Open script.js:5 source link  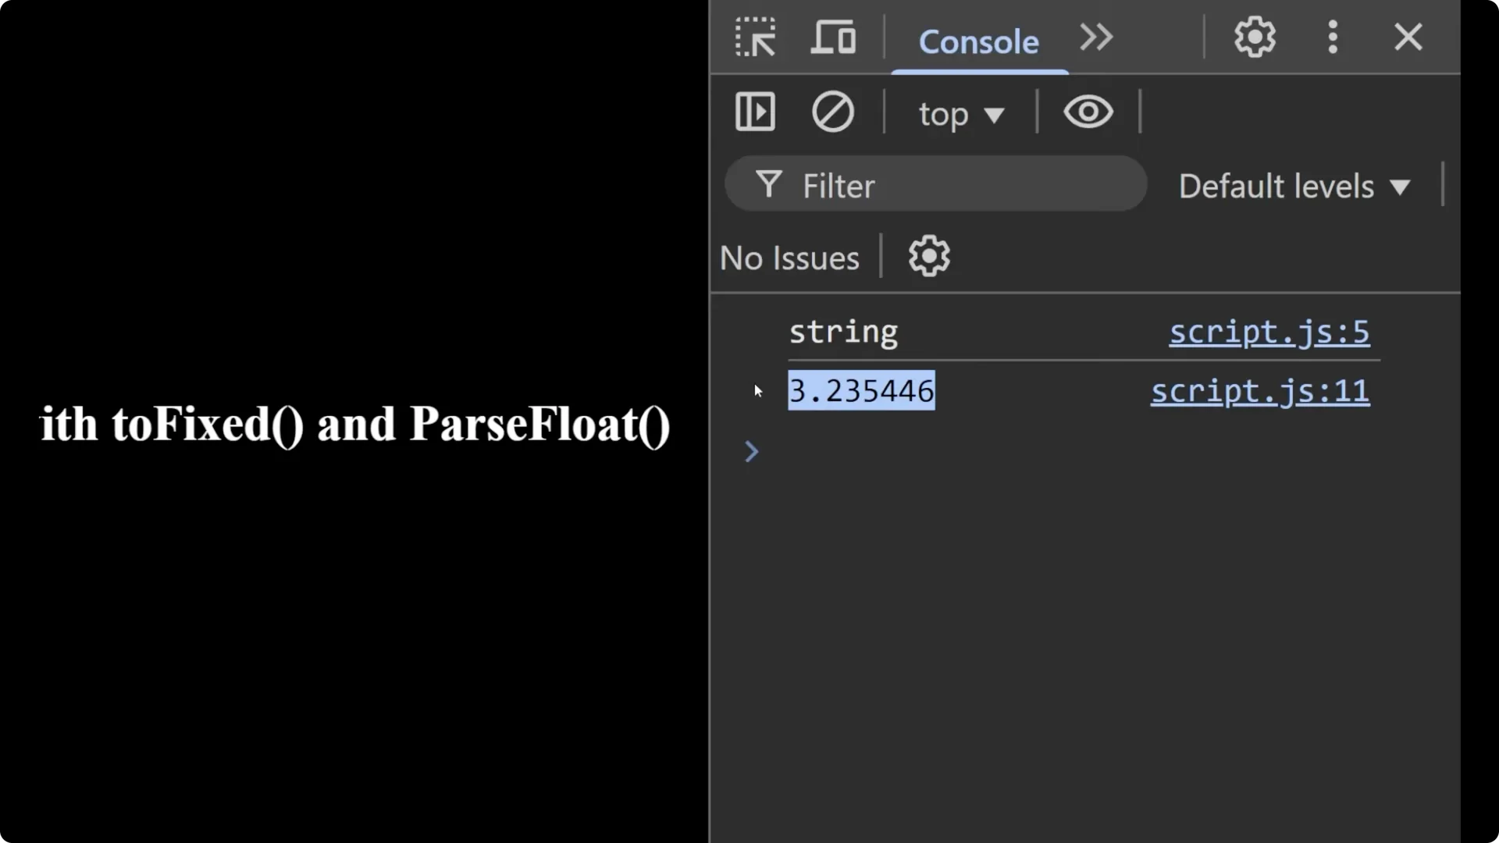1269,332
